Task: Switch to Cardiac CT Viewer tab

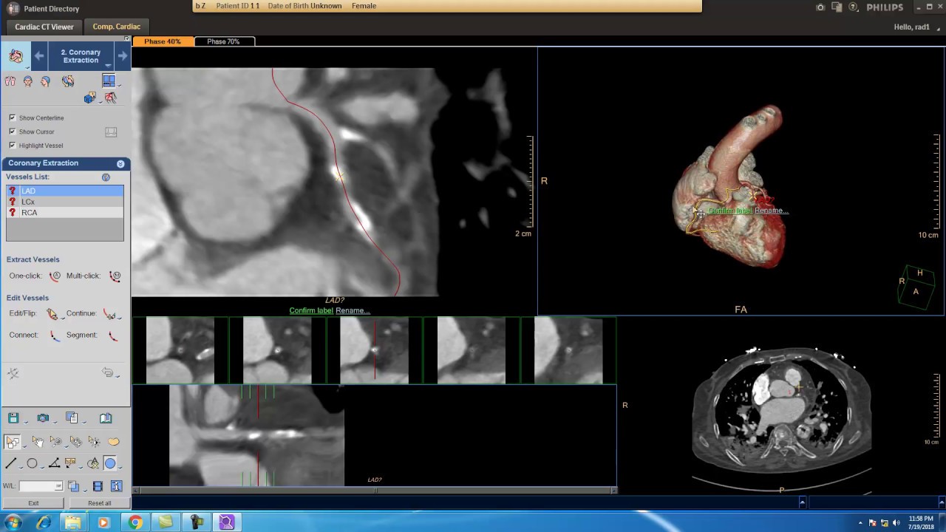Action: coord(44,27)
